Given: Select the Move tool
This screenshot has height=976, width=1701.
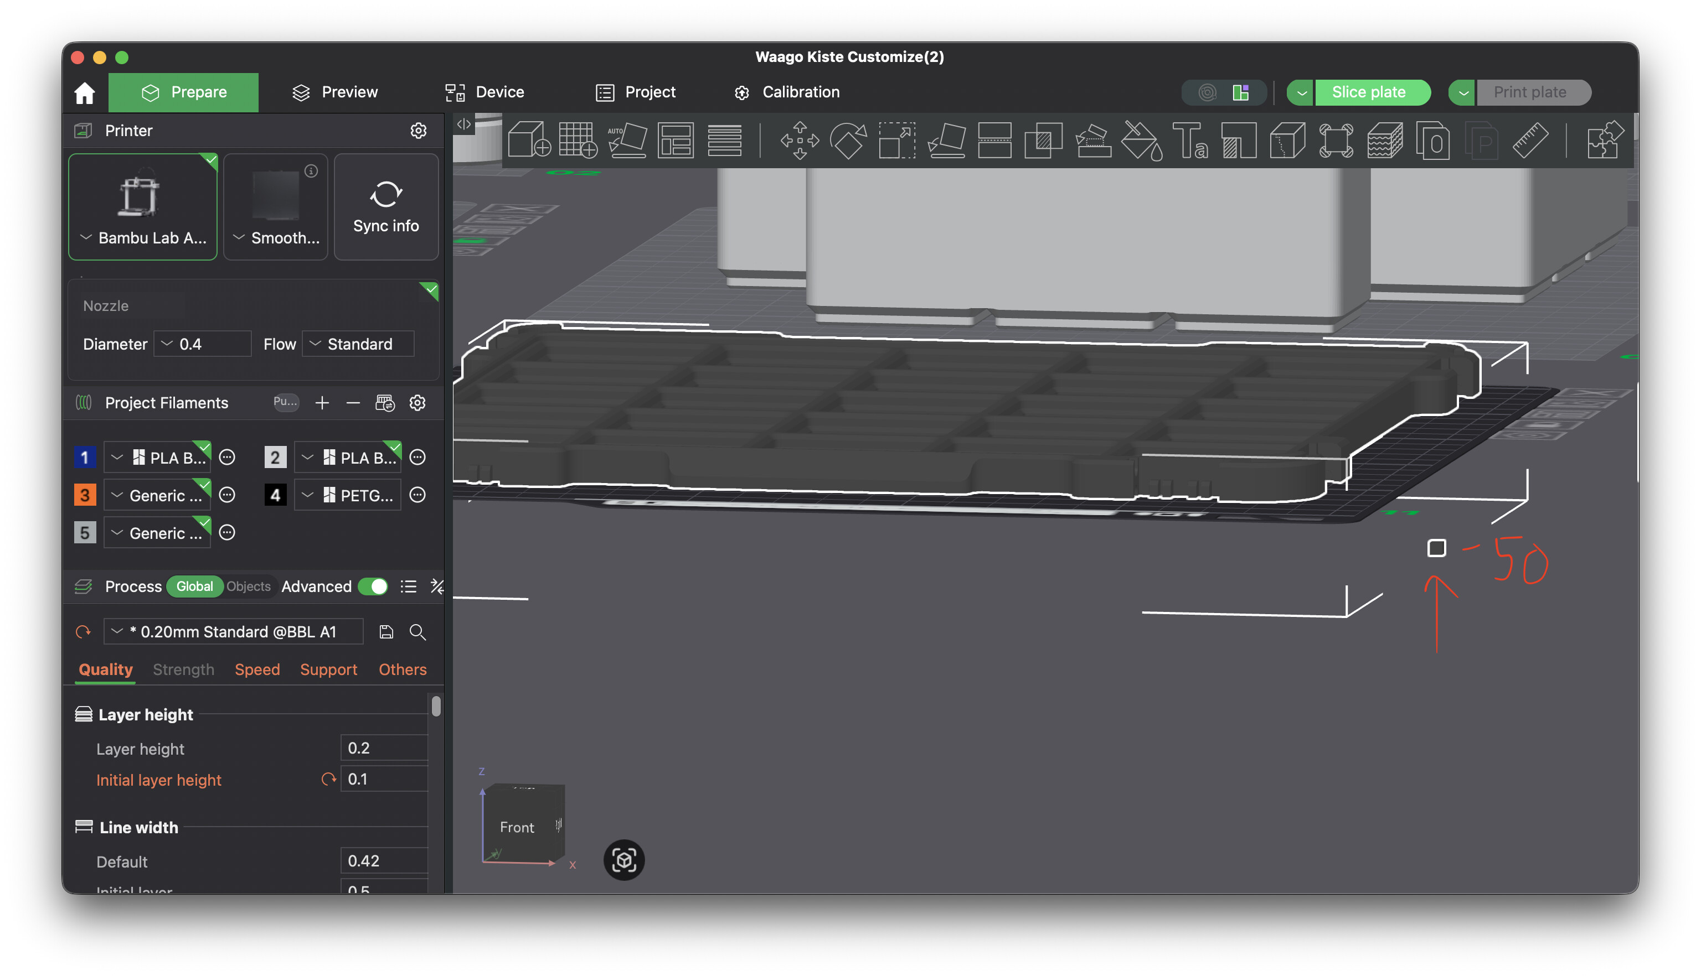Looking at the screenshot, I should click(x=800, y=139).
